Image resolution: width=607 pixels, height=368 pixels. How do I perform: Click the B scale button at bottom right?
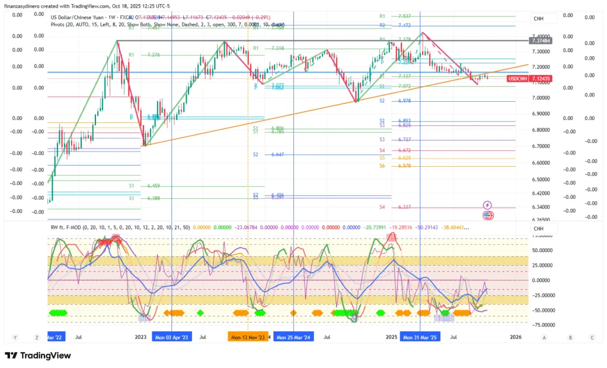click(570, 337)
